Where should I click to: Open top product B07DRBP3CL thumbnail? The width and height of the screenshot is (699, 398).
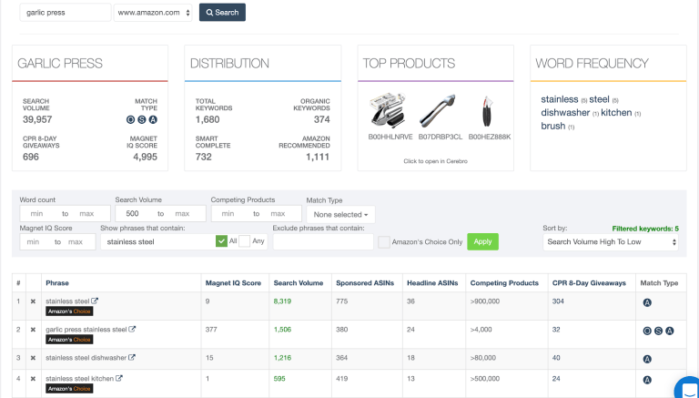point(438,110)
